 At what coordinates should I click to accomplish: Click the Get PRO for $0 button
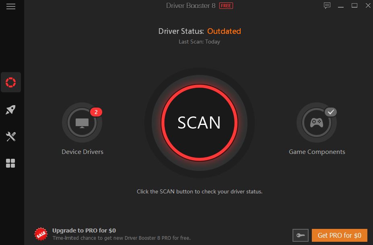340,235
